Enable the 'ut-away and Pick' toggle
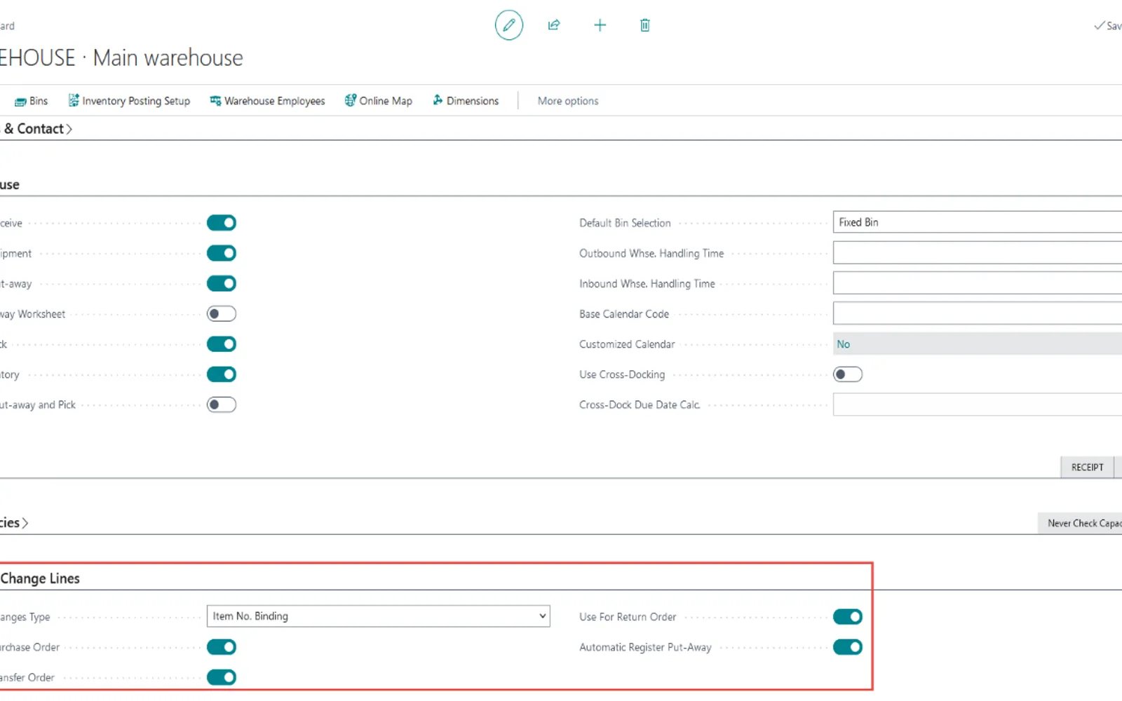Screen dimensions: 1122x701 click(x=222, y=404)
